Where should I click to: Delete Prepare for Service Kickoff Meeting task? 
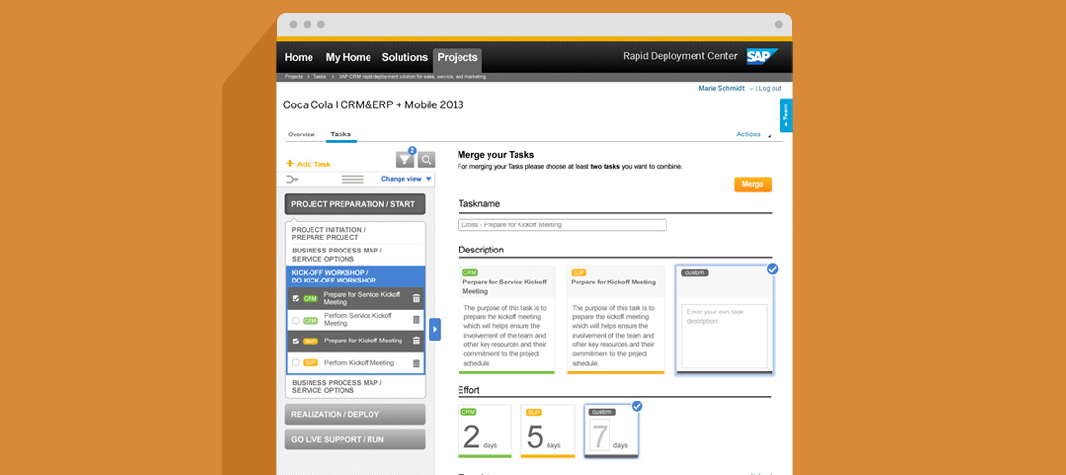(x=416, y=298)
